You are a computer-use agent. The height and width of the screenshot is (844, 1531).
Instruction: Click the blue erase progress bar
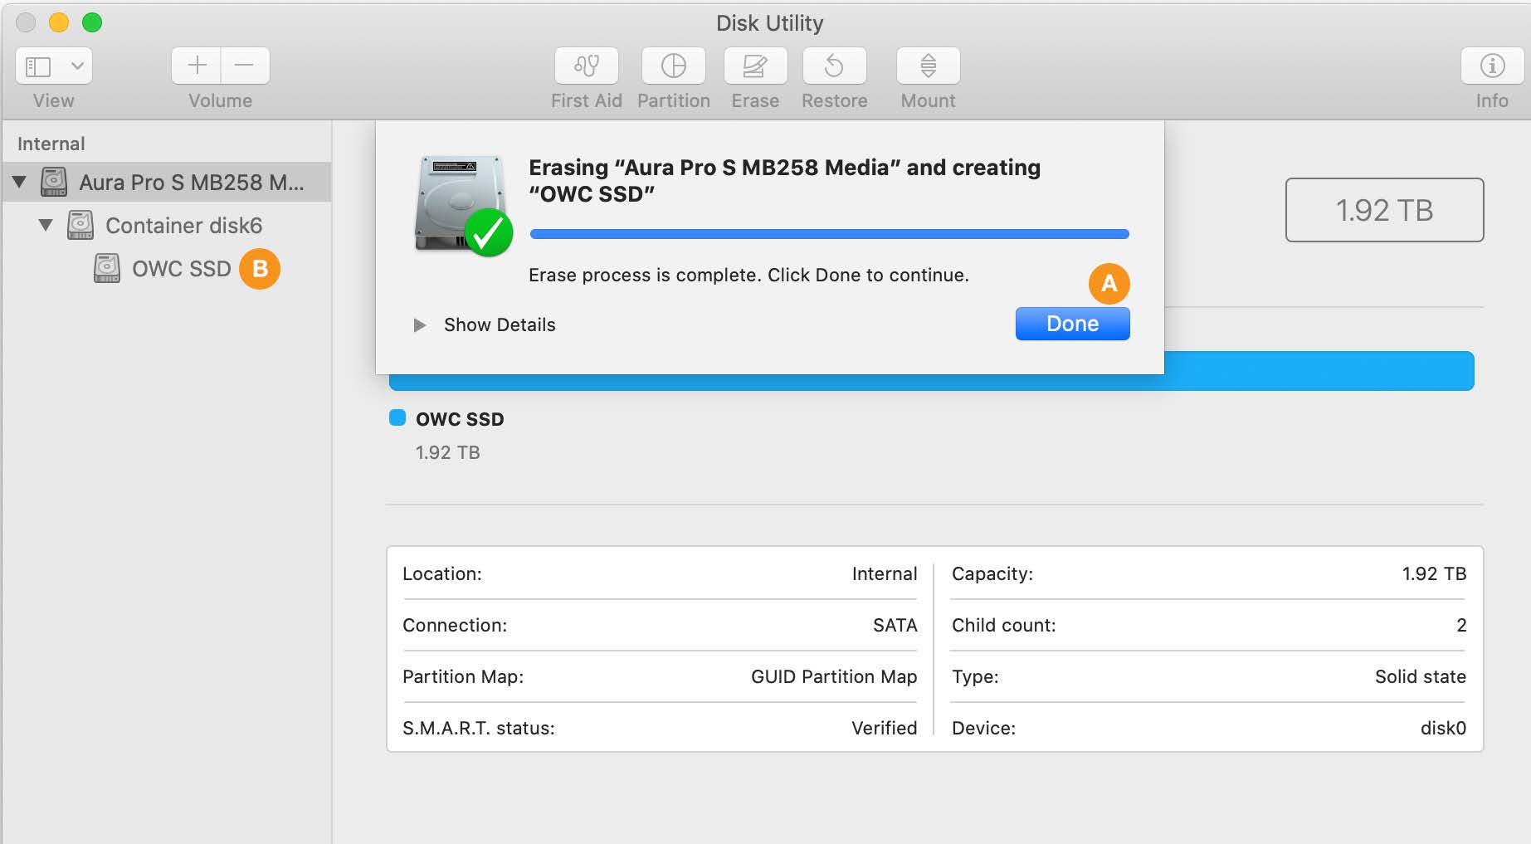(828, 233)
